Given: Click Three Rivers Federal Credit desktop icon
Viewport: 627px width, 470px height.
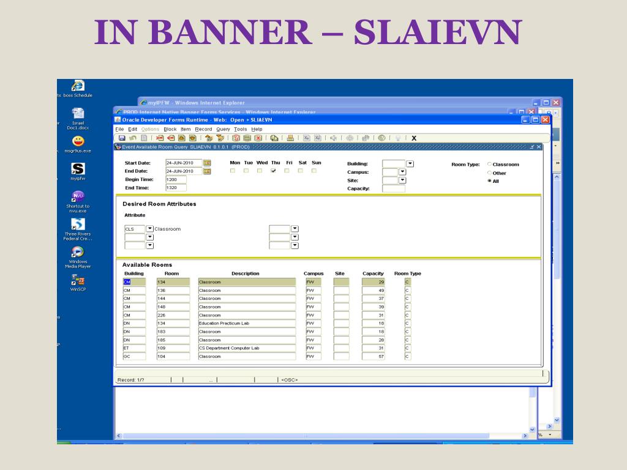Looking at the screenshot, I should (78, 230).
